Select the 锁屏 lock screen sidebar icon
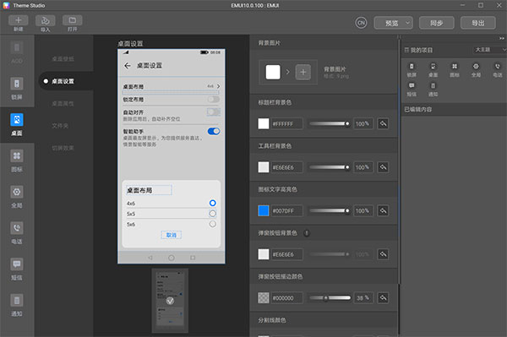Screen dimensions: 507x337 coord(17,84)
